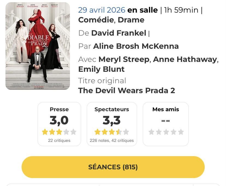This screenshot has height=186, width=226.
Task: Open Emily Blunt's actor page
Action: [101, 69]
